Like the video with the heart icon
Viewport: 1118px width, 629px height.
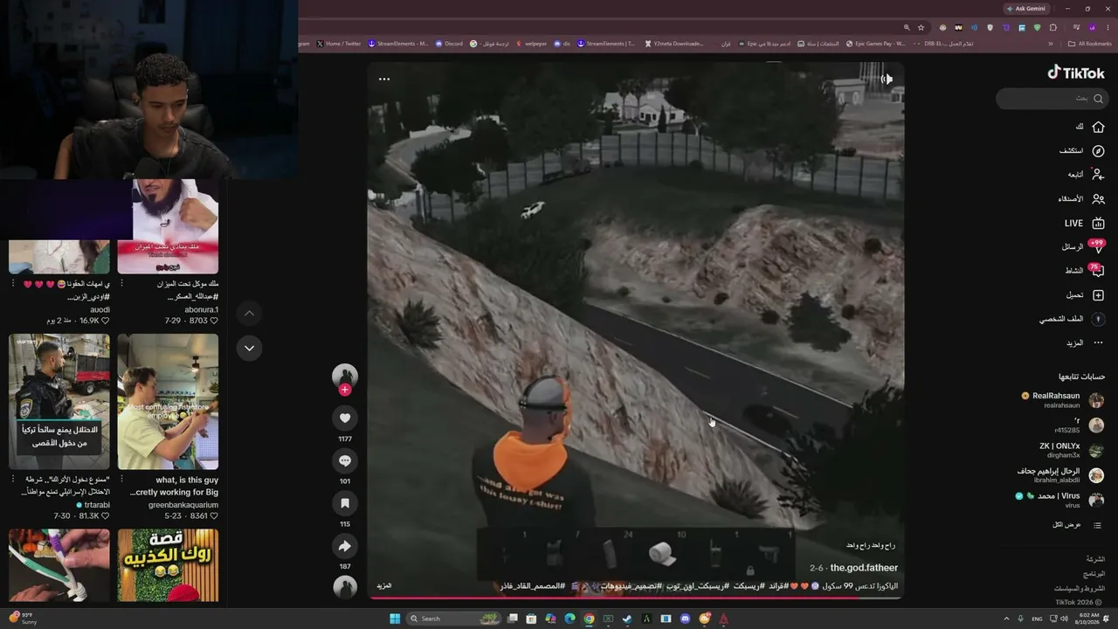pyautogui.click(x=345, y=418)
